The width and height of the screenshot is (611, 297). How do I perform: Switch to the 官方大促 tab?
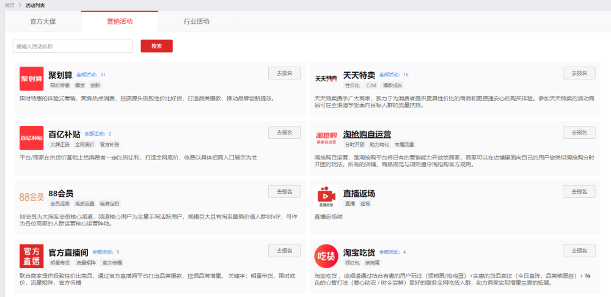(43, 21)
